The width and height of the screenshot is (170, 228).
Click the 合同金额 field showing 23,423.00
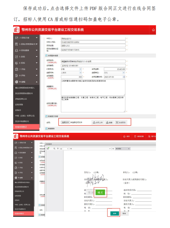[x=114, y=69]
